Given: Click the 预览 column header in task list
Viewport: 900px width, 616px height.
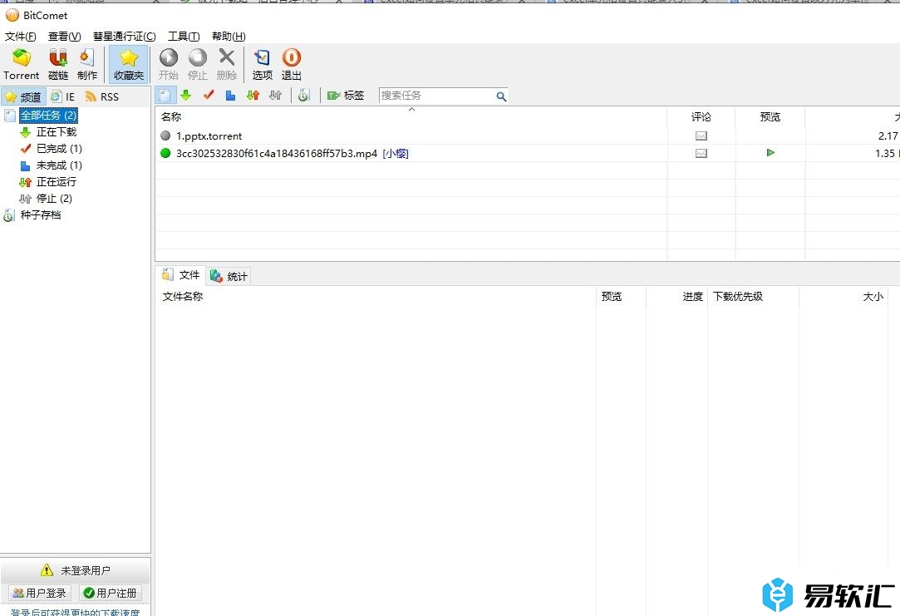Looking at the screenshot, I should pos(770,117).
